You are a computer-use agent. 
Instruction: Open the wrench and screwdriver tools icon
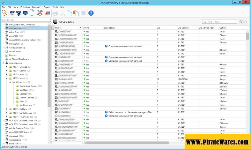[x=40, y=13]
